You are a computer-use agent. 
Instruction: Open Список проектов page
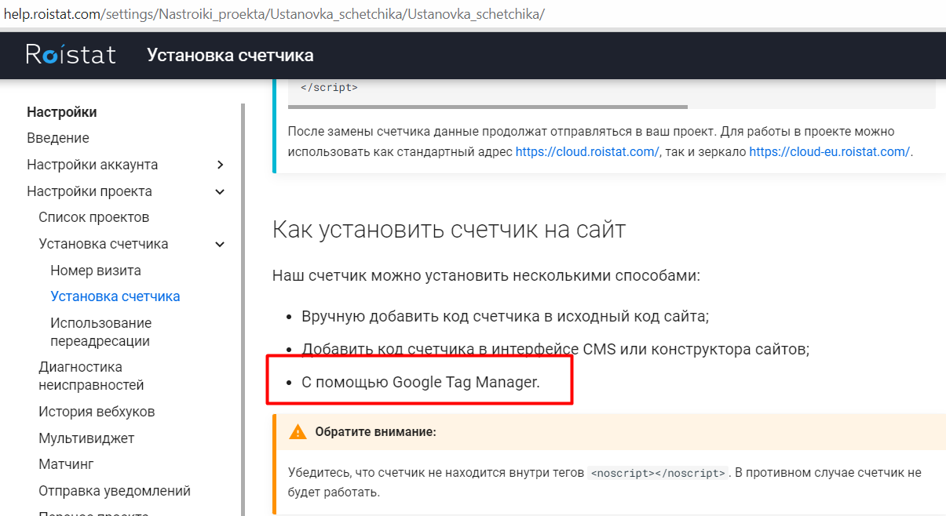pyautogui.click(x=94, y=217)
